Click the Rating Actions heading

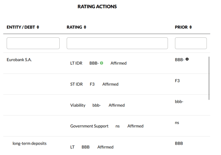click(97, 7)
